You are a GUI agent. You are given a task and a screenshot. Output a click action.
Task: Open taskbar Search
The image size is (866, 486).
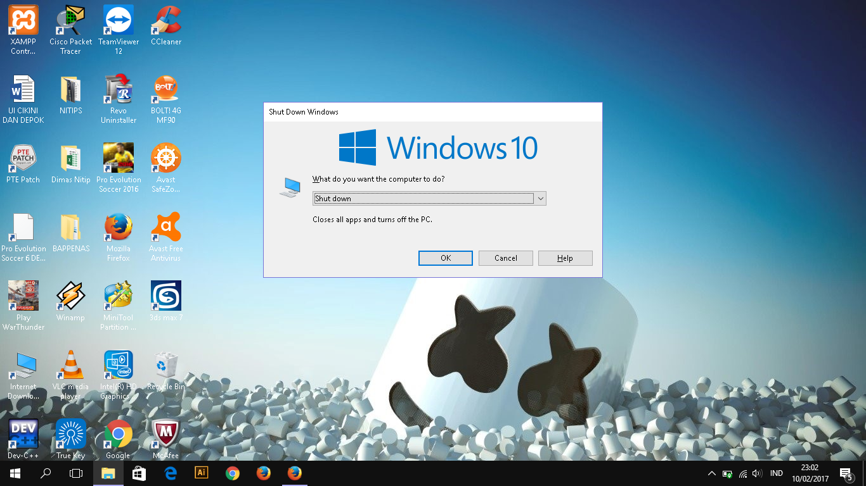pos(46,473)
